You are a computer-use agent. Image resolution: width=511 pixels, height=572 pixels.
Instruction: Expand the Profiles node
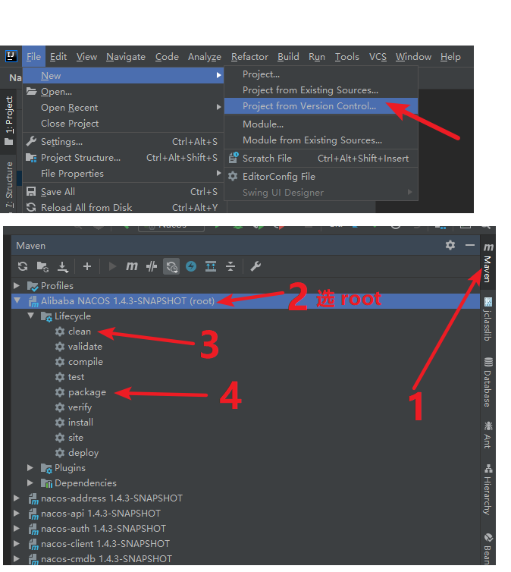click(17, 285)
